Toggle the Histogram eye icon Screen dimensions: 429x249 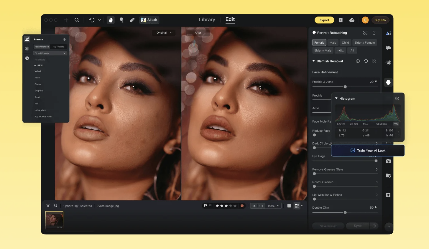point(397,98)
